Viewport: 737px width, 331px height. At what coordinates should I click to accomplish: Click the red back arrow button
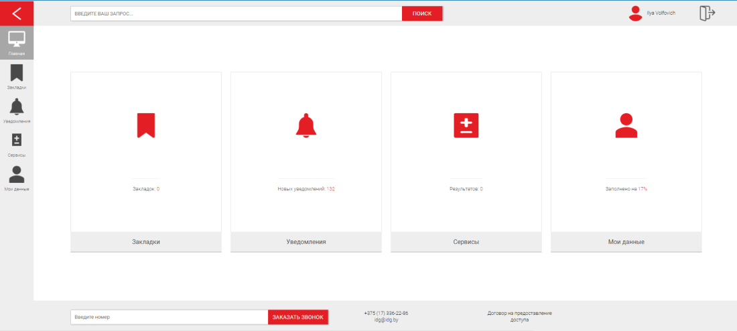pos(17,13)
